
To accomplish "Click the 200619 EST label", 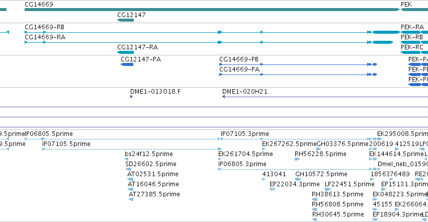I will [x=381, y=144].
